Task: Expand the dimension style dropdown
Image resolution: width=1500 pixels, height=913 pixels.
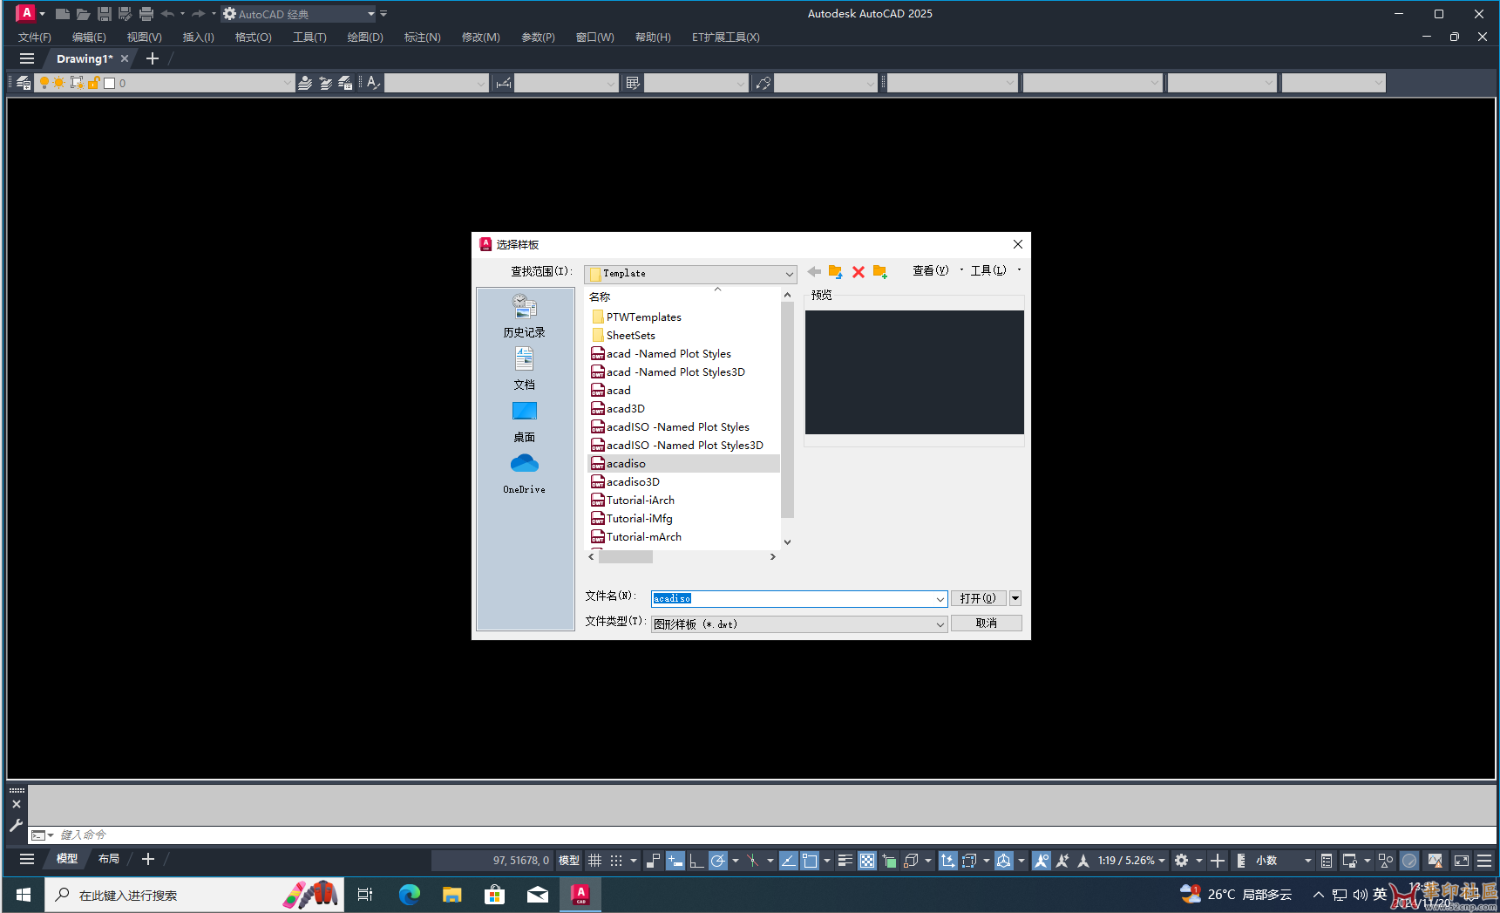Action: pyautogui.click(x=611, y=83)
